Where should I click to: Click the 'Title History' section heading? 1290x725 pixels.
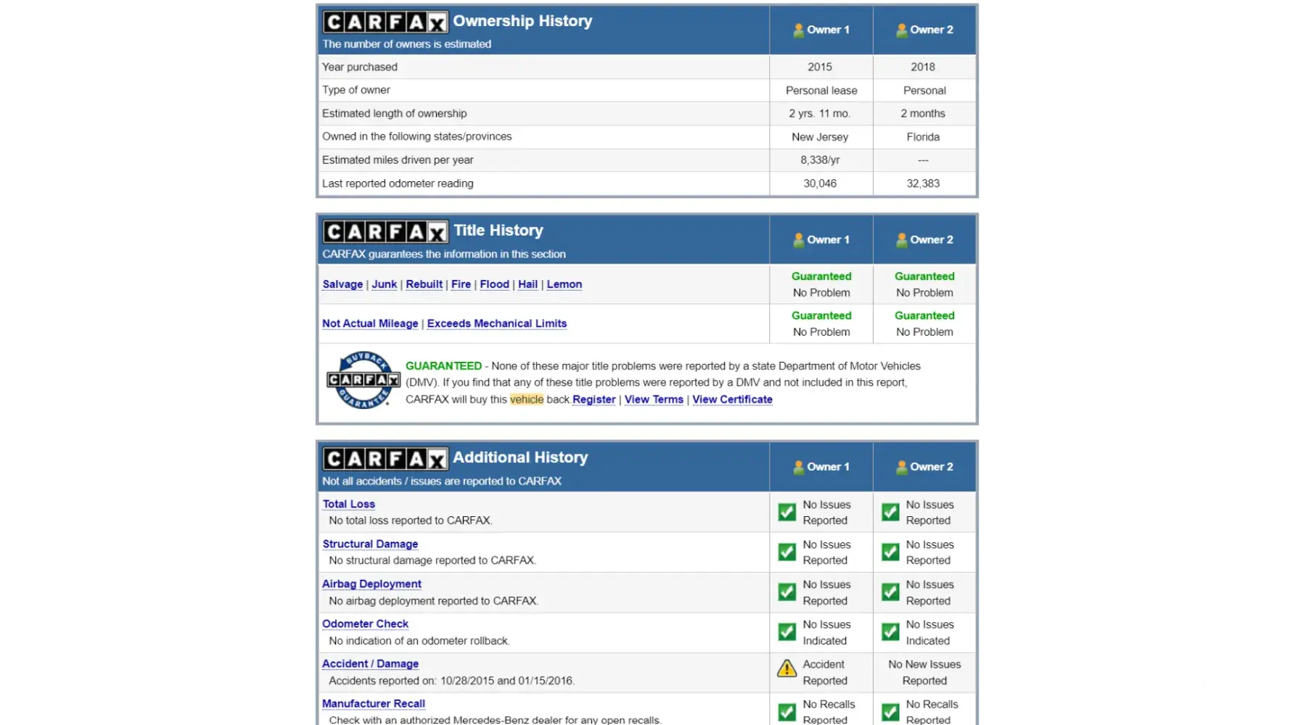coord(498,231)
